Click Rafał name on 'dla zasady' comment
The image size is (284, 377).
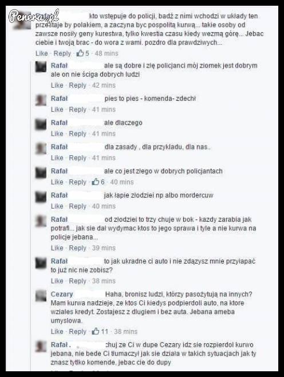point(59,147)
